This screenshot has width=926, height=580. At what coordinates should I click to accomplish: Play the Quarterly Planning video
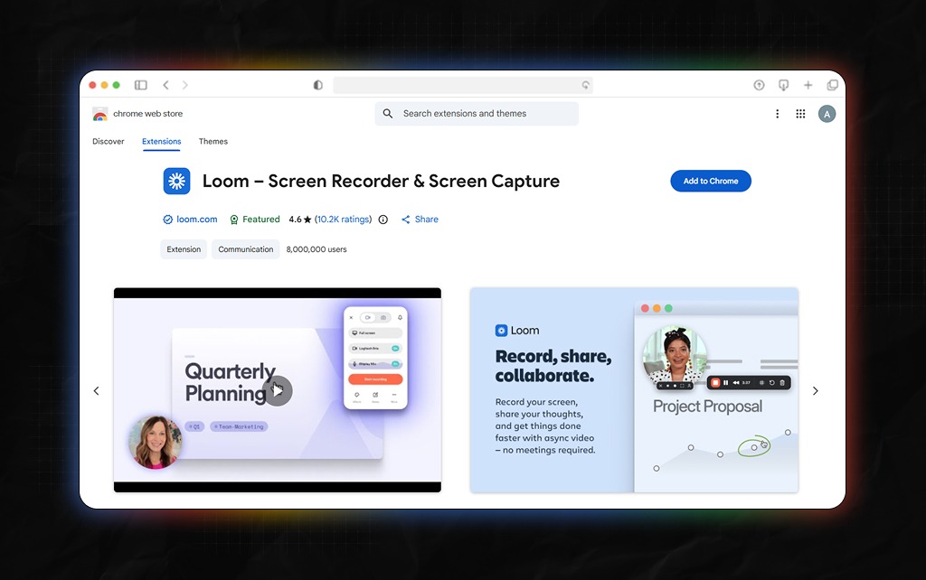(x=278, y=390)
